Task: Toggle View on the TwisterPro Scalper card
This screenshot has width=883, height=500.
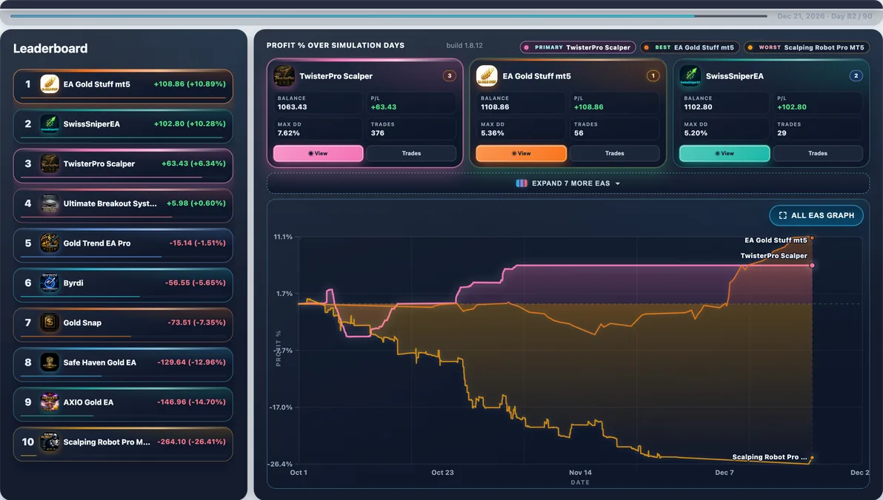Action: 319,154
